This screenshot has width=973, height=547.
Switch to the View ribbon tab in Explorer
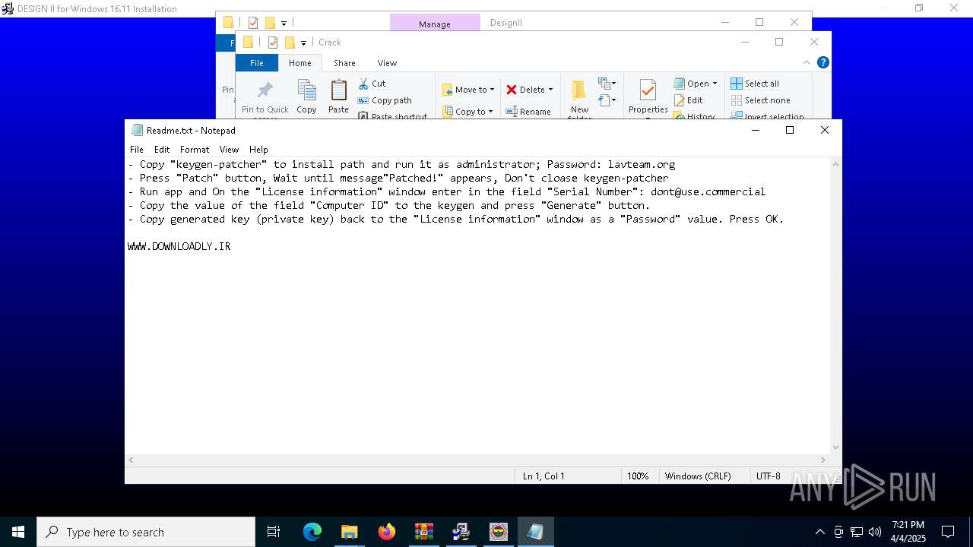pyautogui.click(x=387, y=63)
